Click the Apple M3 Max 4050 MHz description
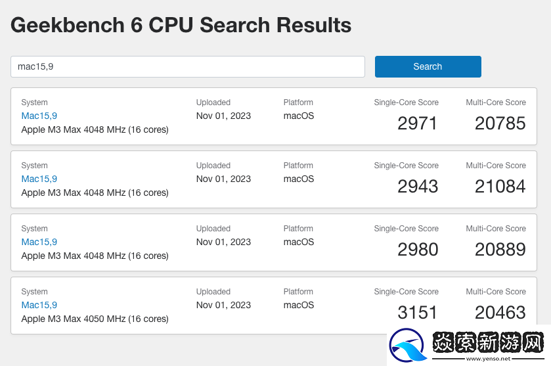Viewport: 551px width, 366px height. (95, 319)
